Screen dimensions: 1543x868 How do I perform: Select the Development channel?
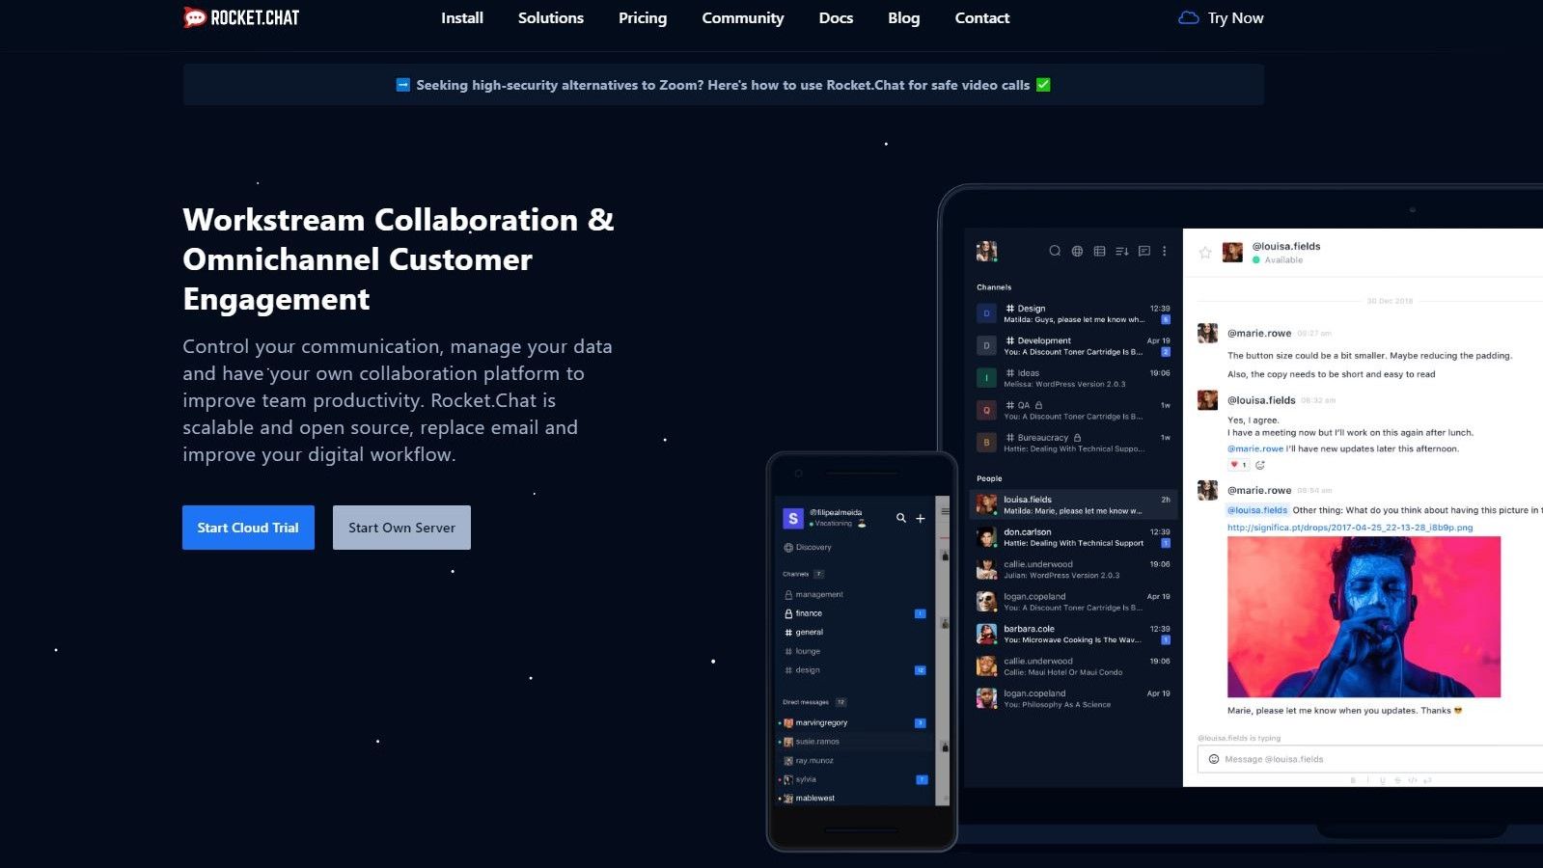pyautogui.click(x=1073, y=345)
